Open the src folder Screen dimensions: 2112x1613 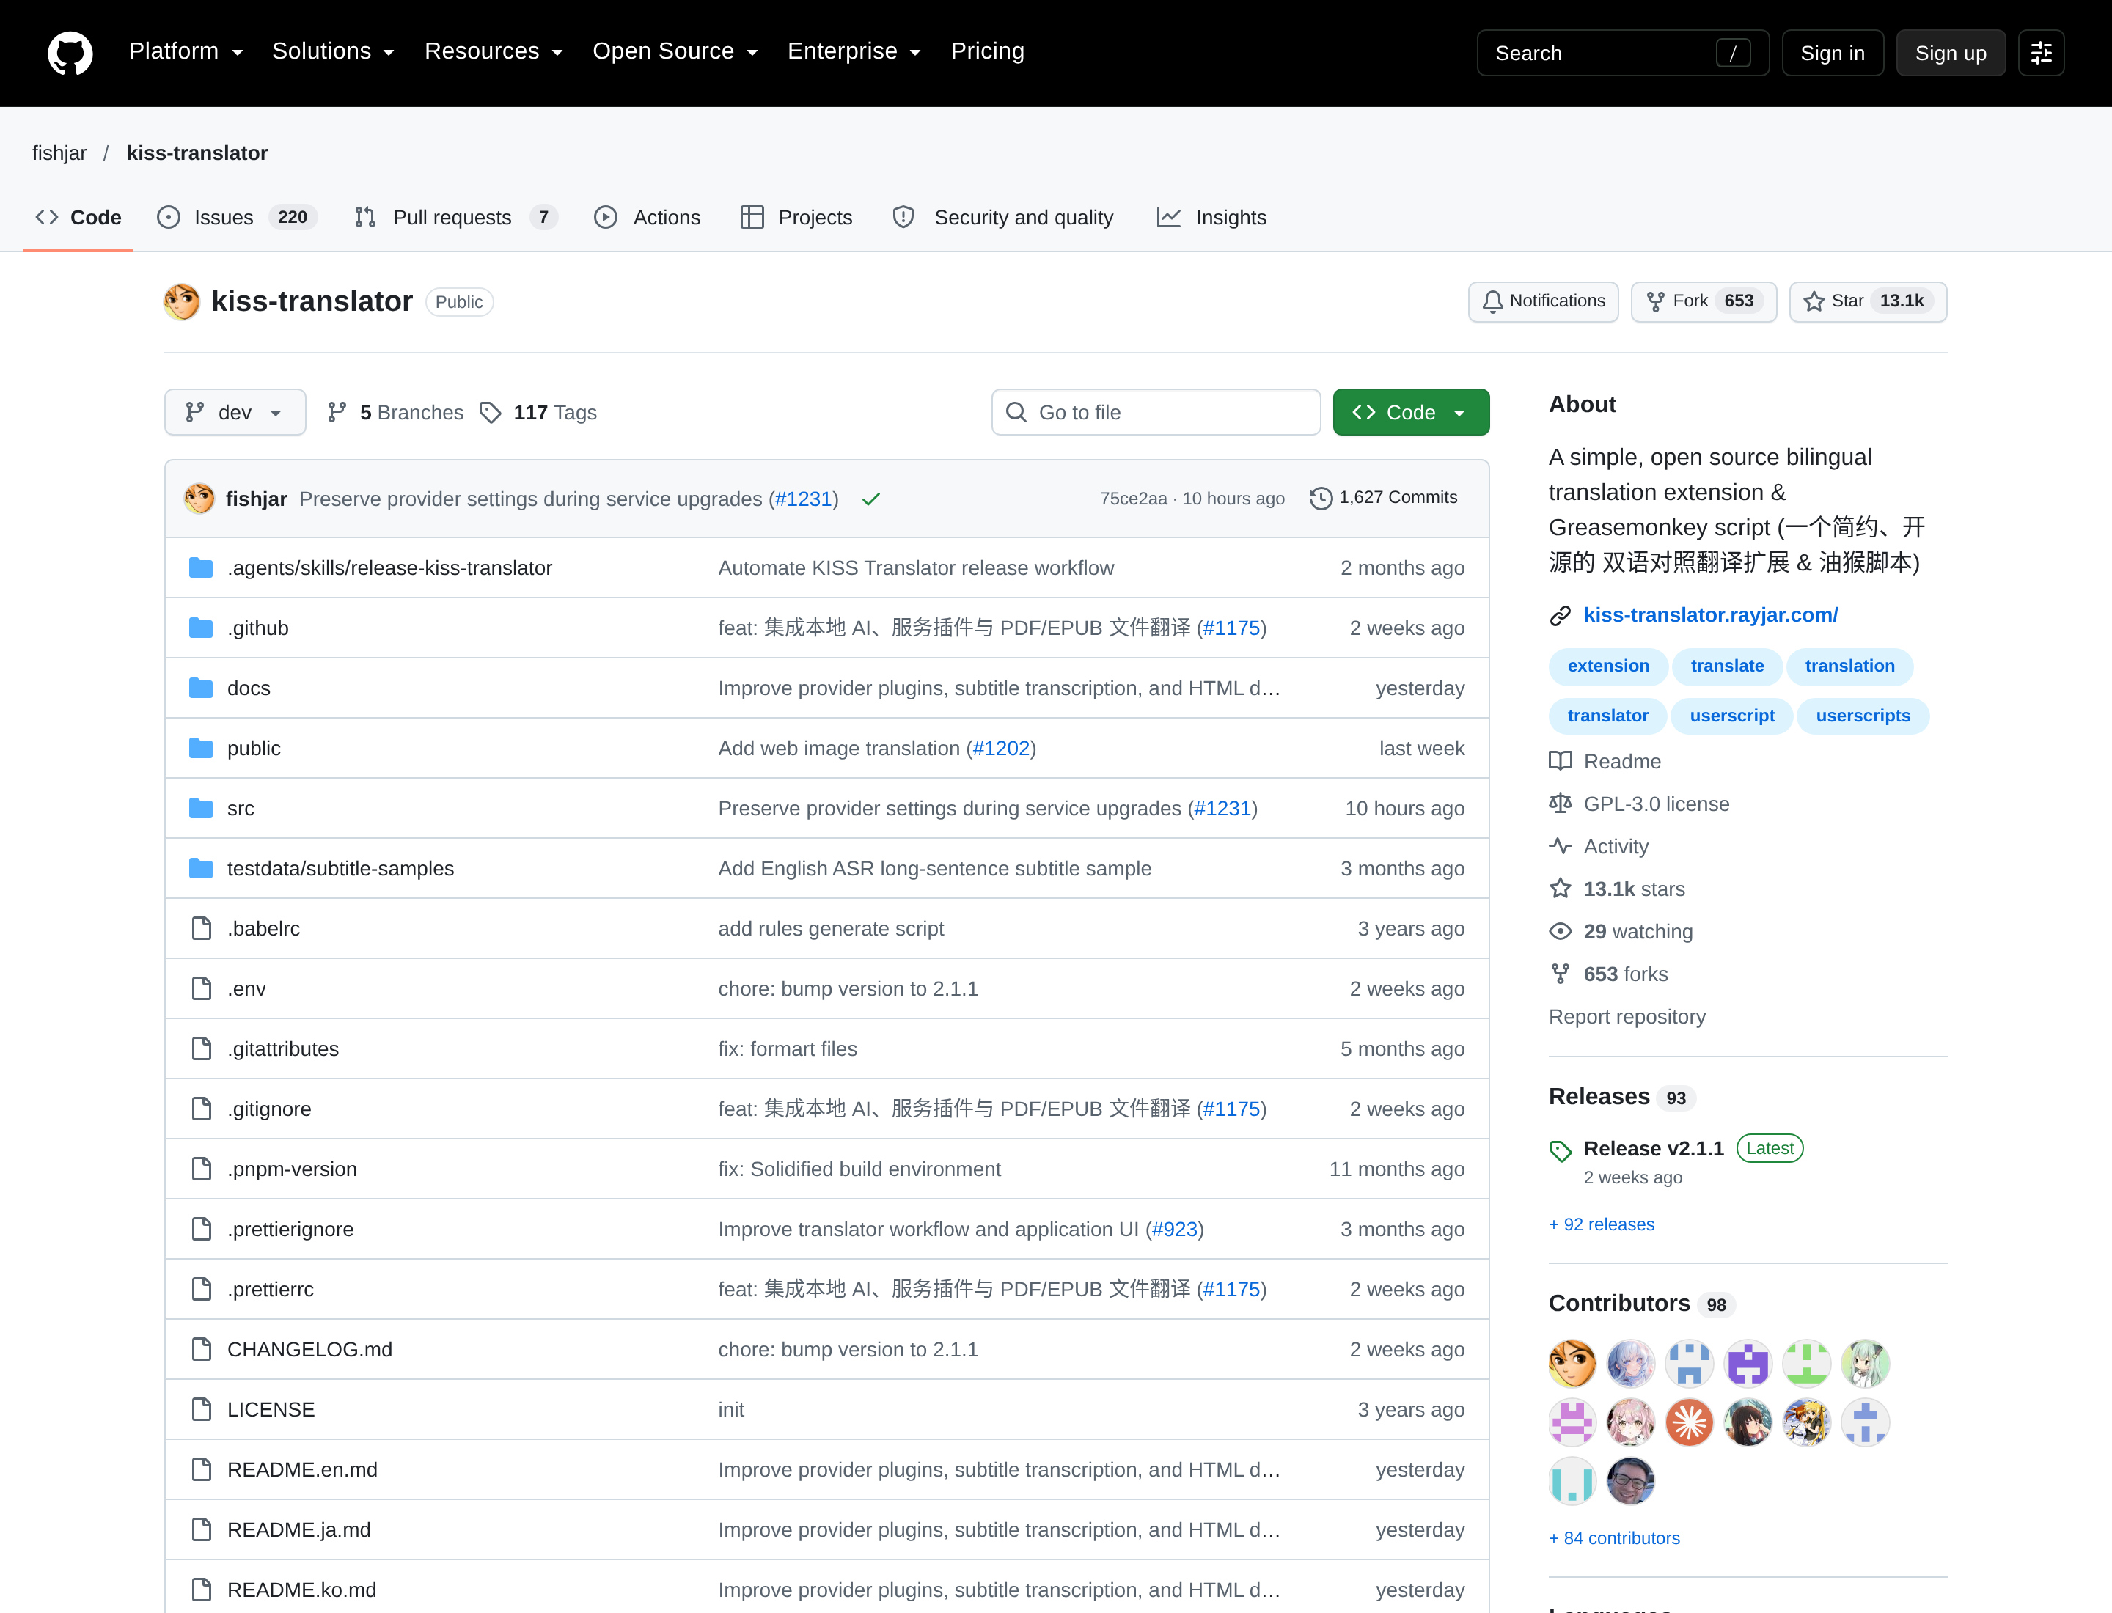pyautogui.click(x=241, y=809)
